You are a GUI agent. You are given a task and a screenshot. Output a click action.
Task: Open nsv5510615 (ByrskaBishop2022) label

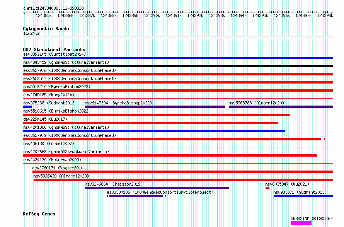pos(57,111)
